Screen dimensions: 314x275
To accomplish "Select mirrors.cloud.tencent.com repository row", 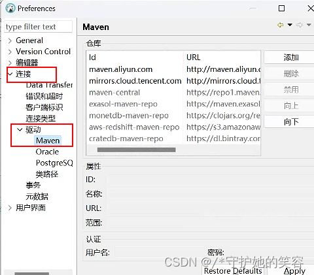I will [173, 81].
